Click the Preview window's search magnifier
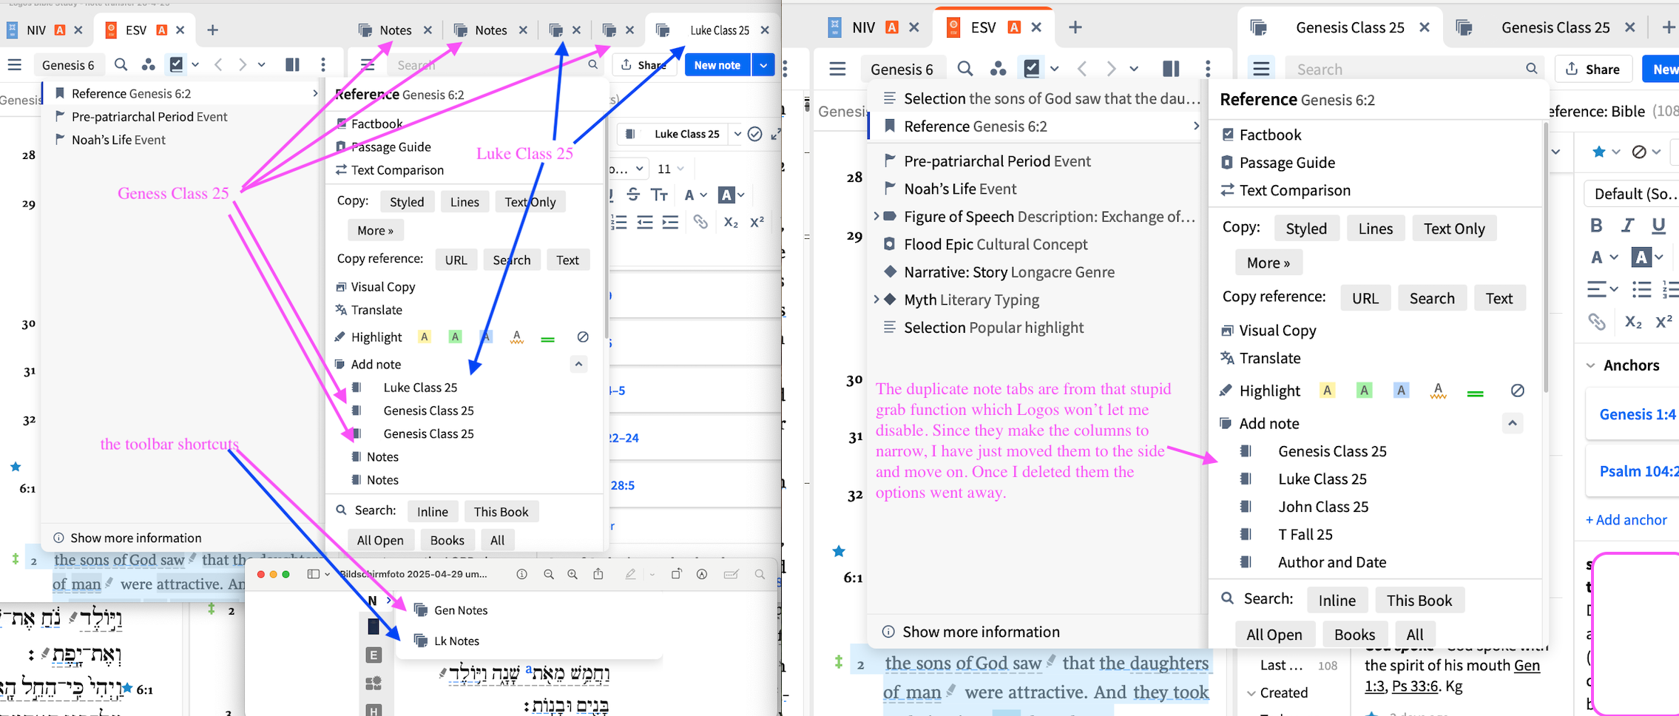1679x716 pixels. 760,574
